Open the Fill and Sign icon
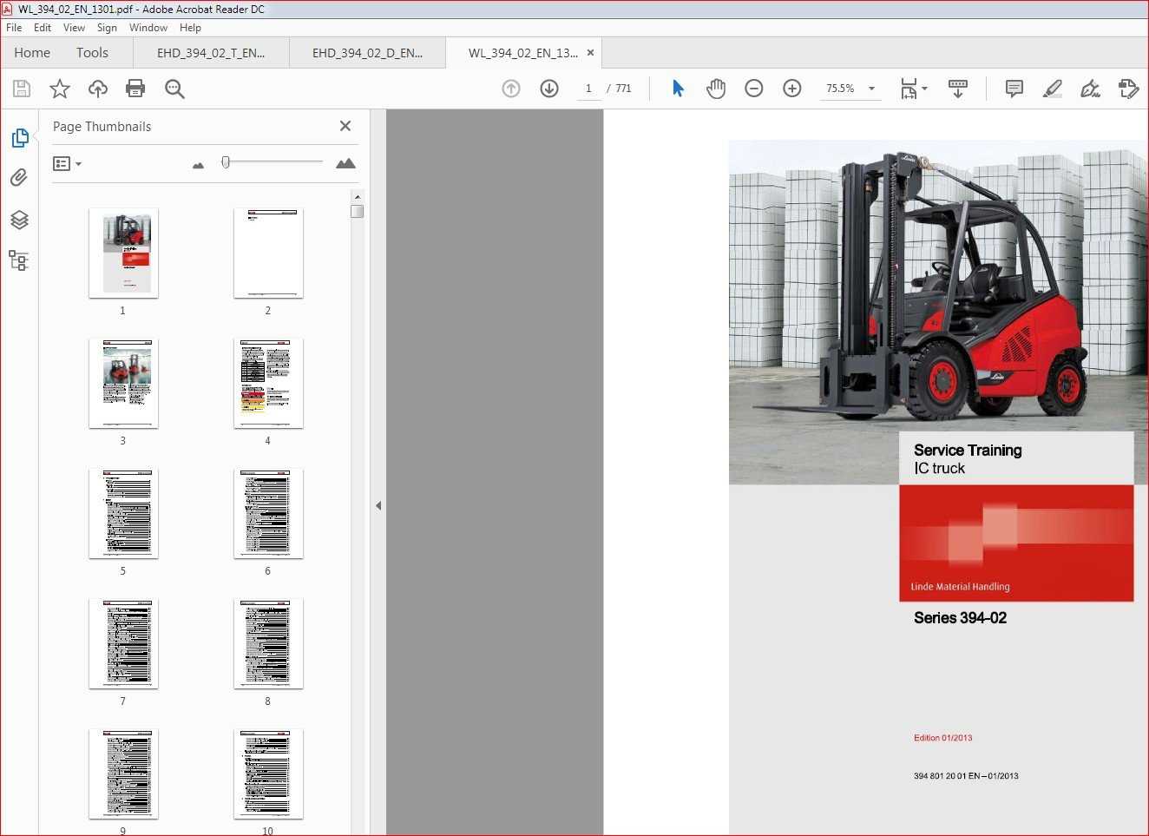This screenshot has width=1149, height=836. [x=1090, y=89]
